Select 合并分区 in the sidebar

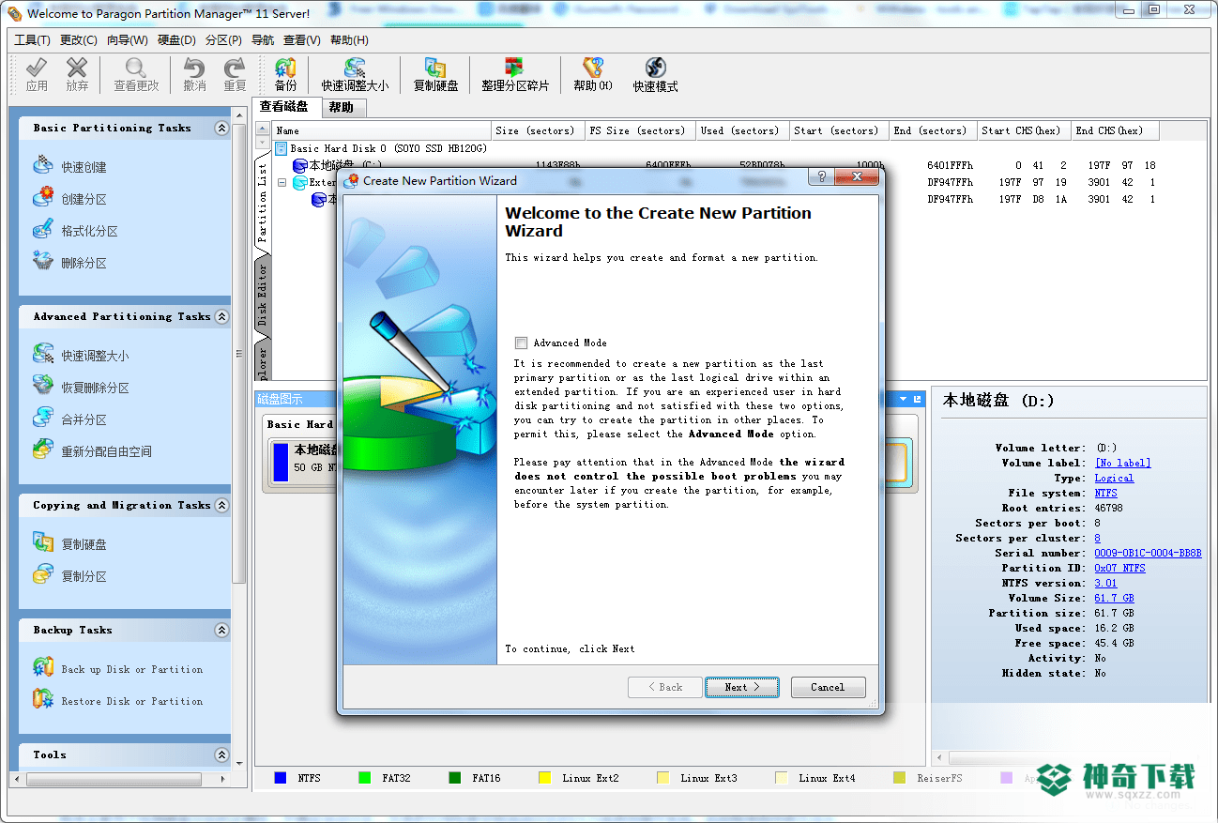tap(70, 419)
